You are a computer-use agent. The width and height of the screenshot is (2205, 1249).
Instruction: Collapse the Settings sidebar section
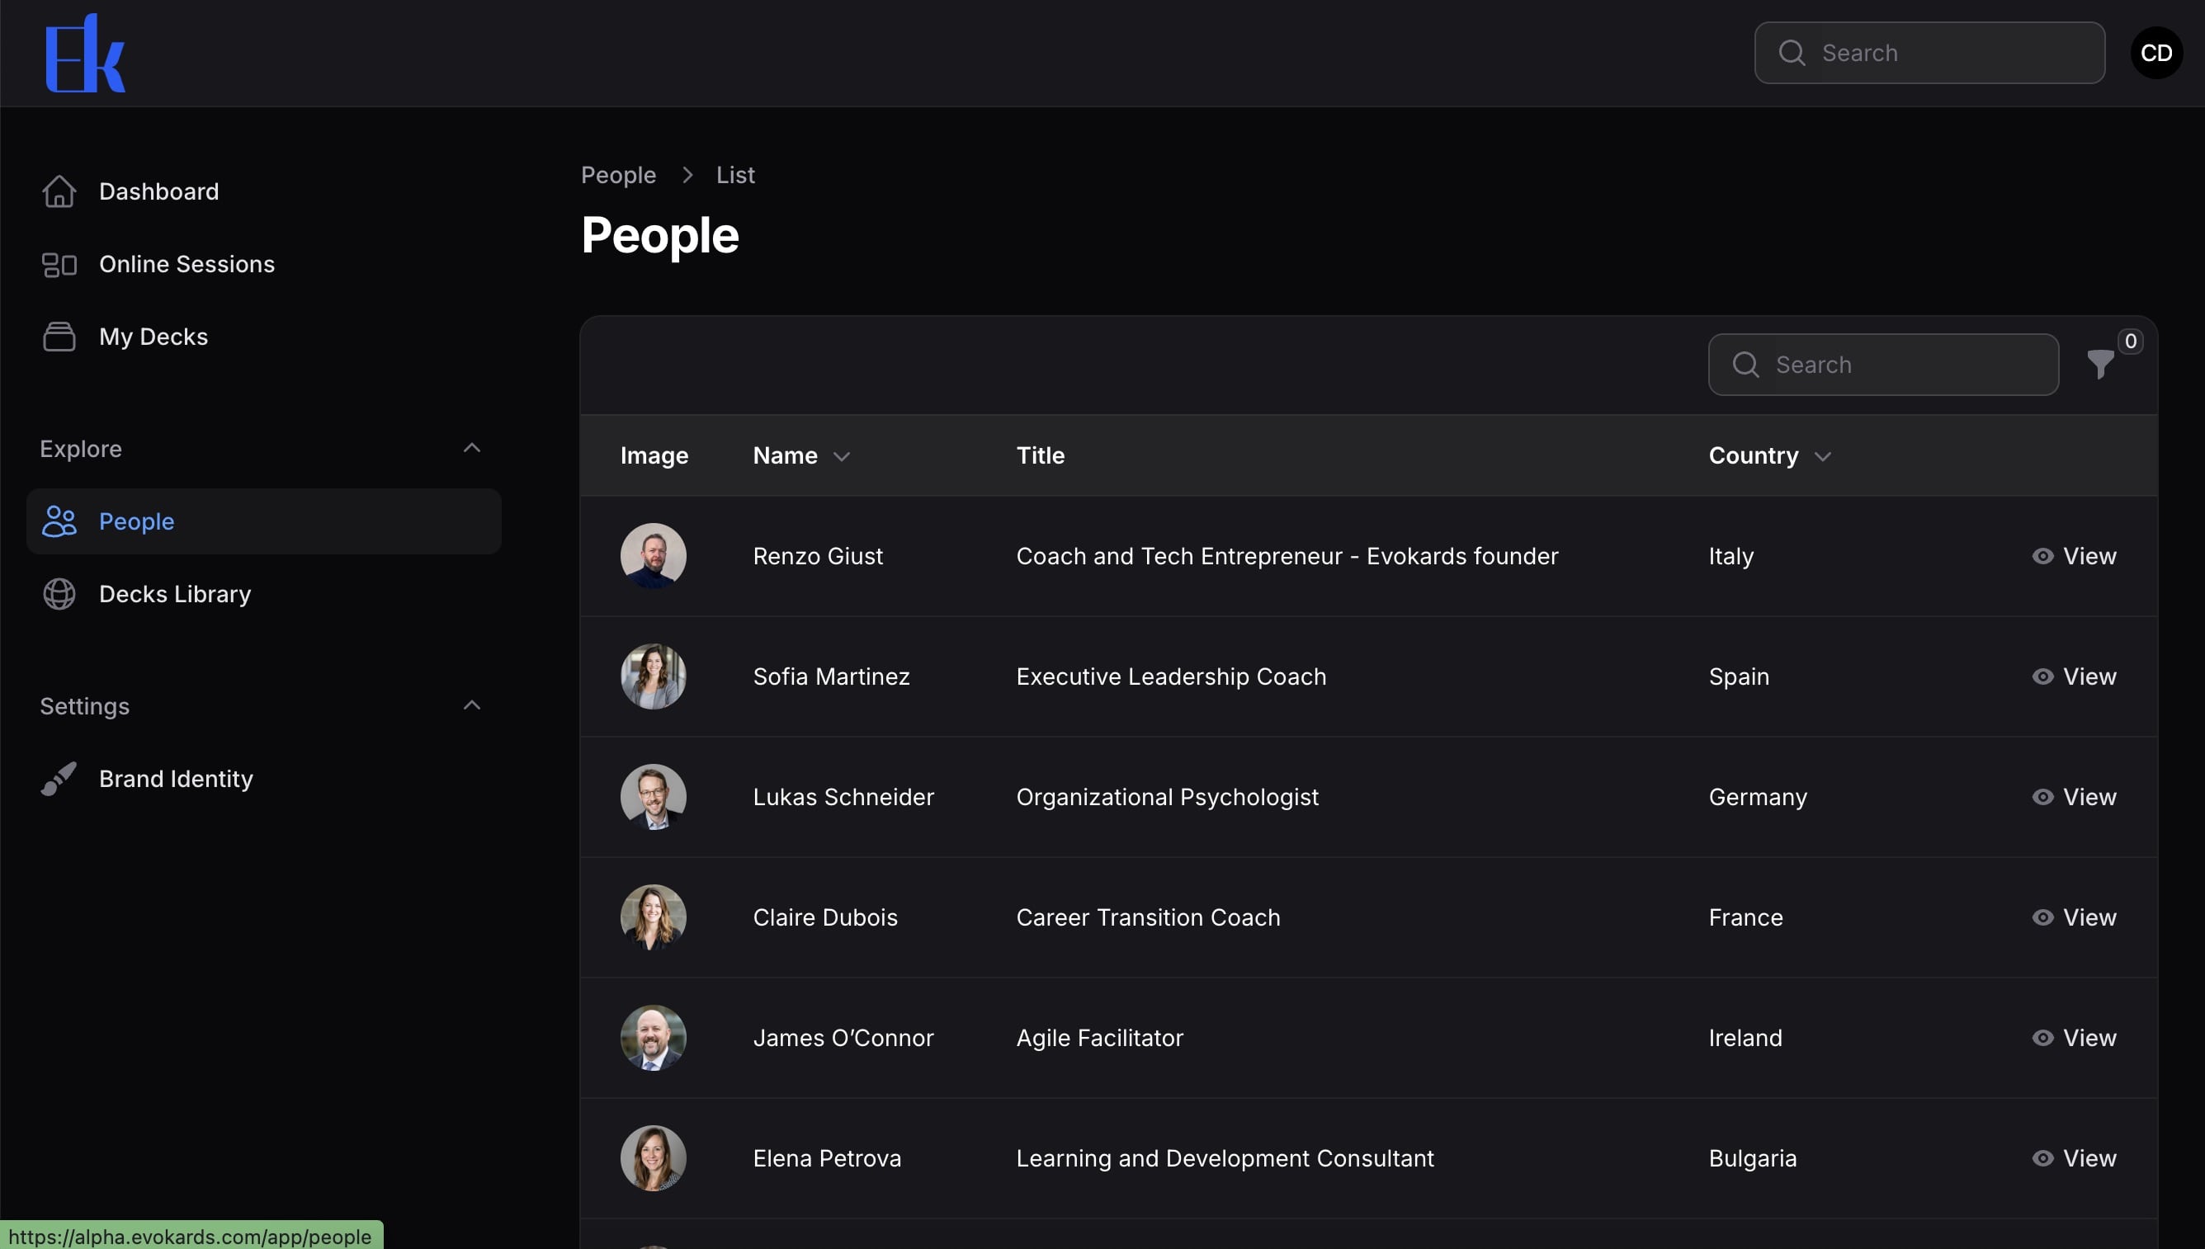pos(471,705)
